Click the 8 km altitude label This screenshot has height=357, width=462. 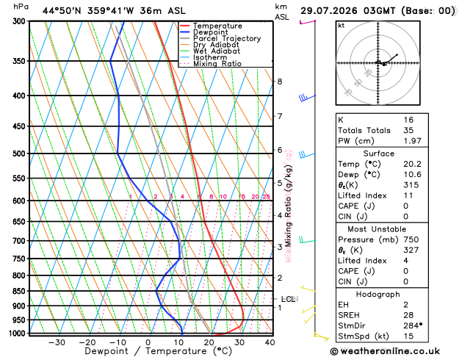280,82
